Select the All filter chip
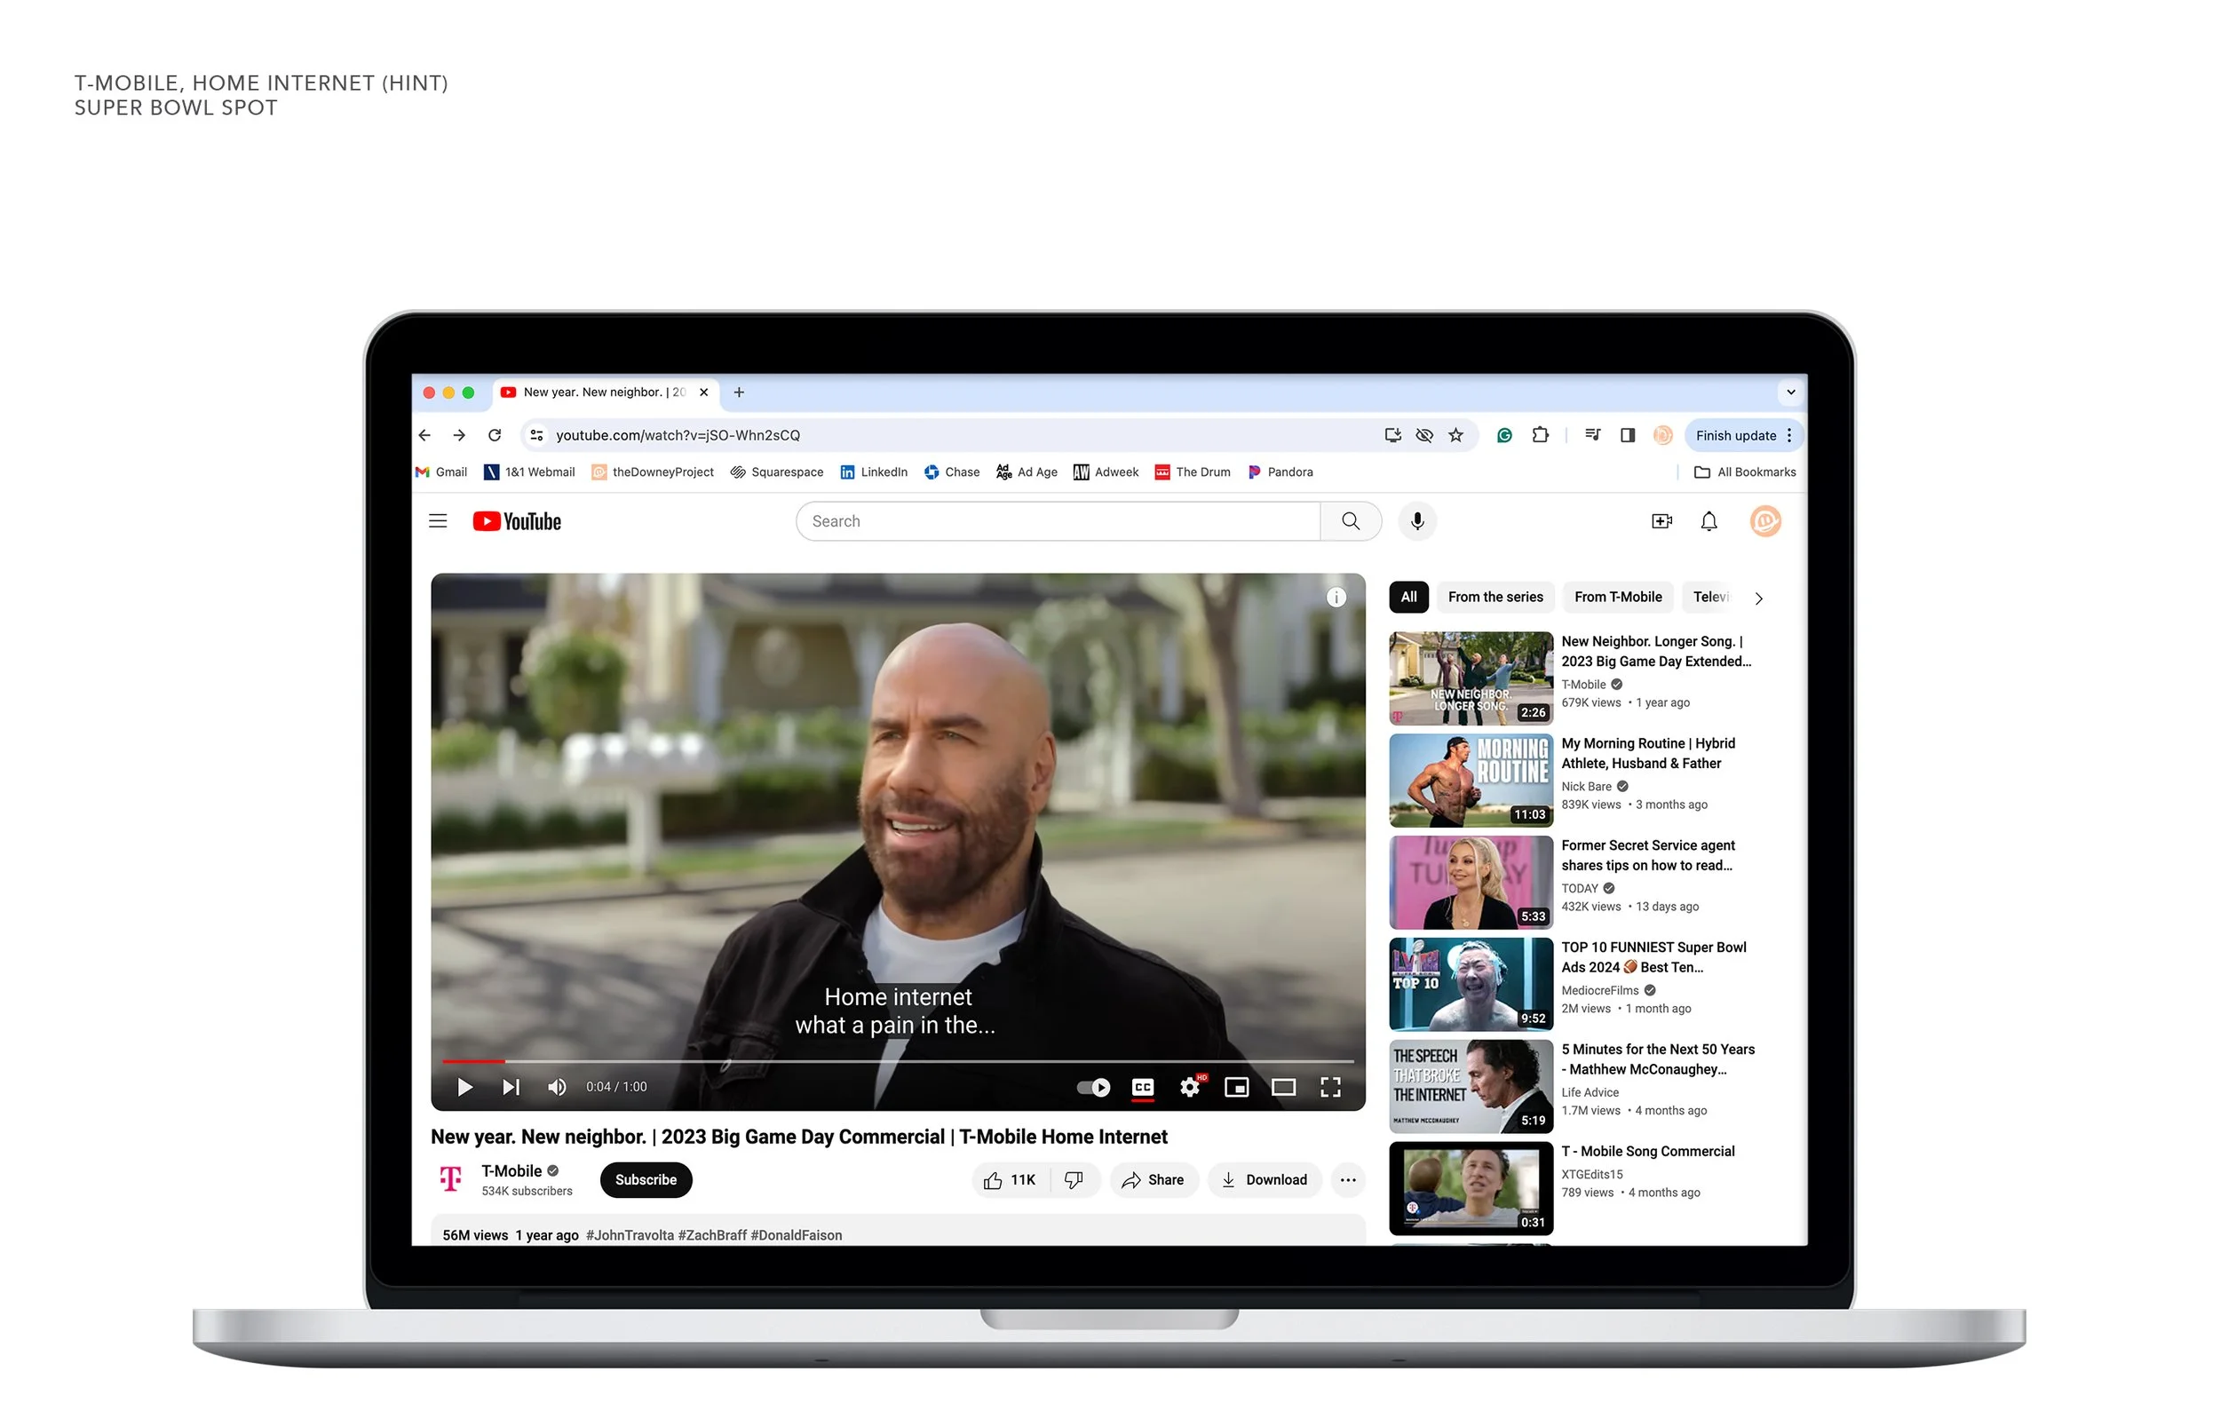 1408,597
